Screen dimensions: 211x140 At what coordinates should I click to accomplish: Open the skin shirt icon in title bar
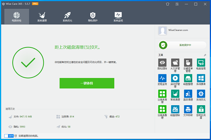point(168,4)
